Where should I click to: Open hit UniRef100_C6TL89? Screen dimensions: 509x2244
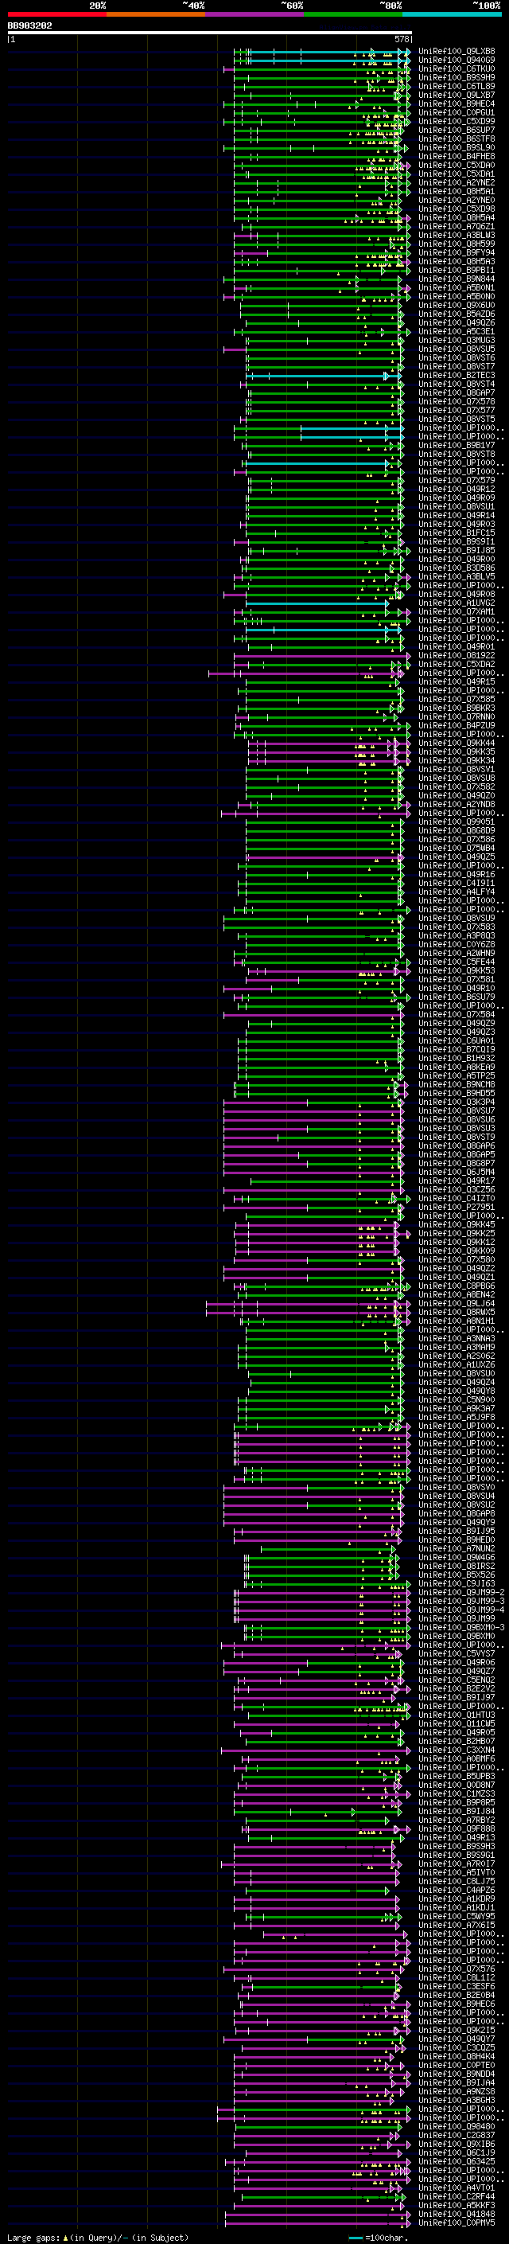[457, 86]
